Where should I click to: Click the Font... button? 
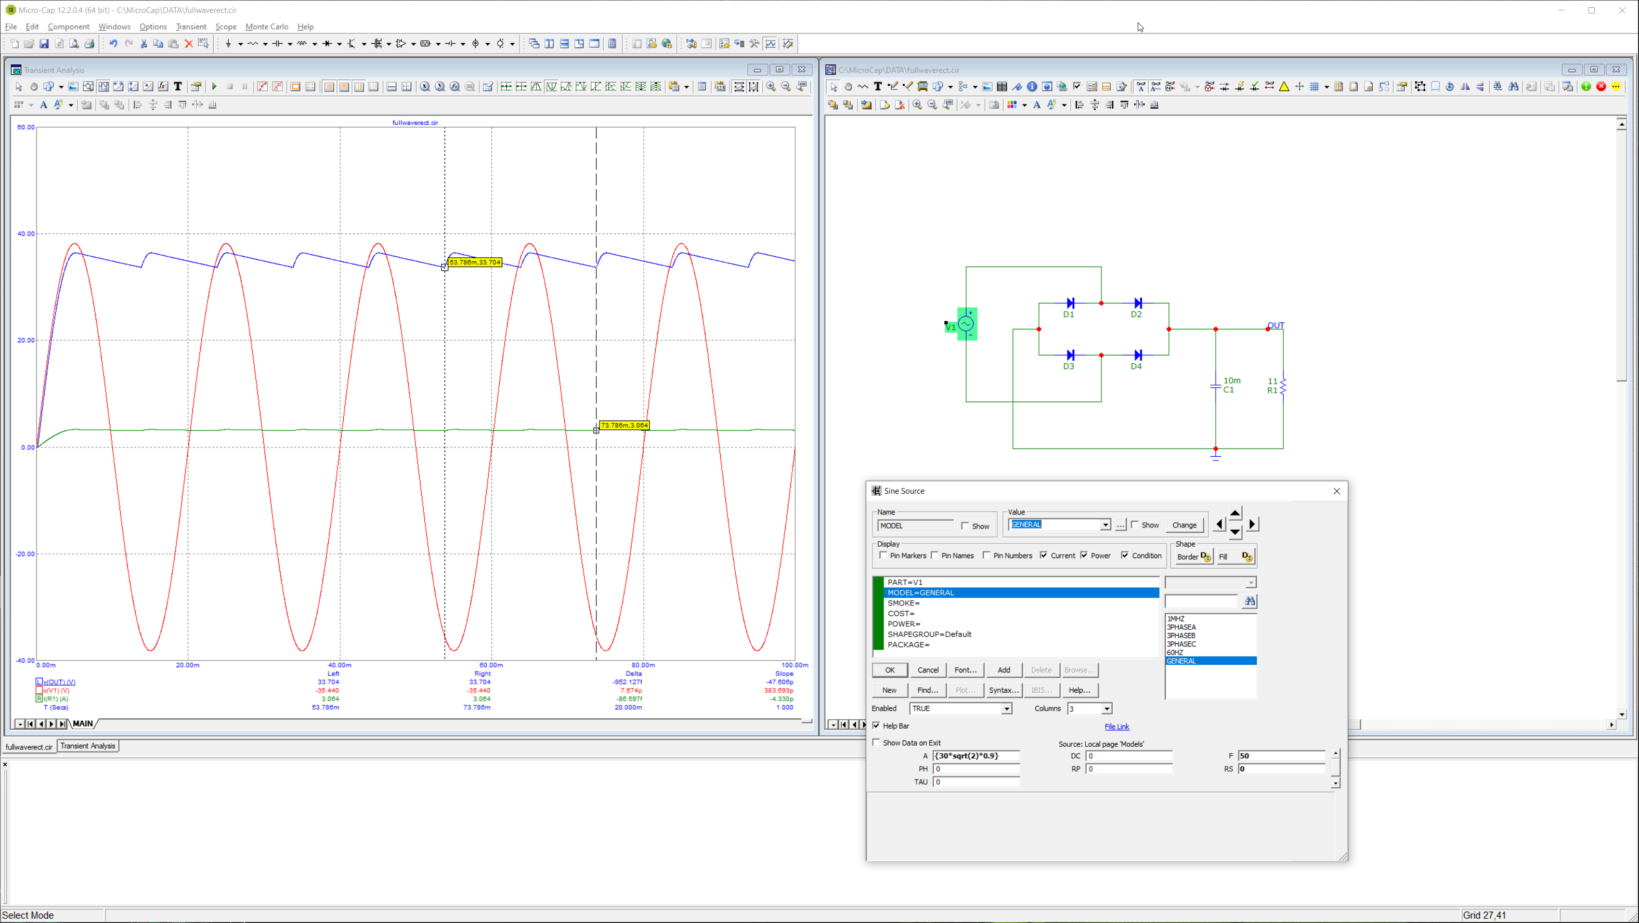[x=965, y=670]
